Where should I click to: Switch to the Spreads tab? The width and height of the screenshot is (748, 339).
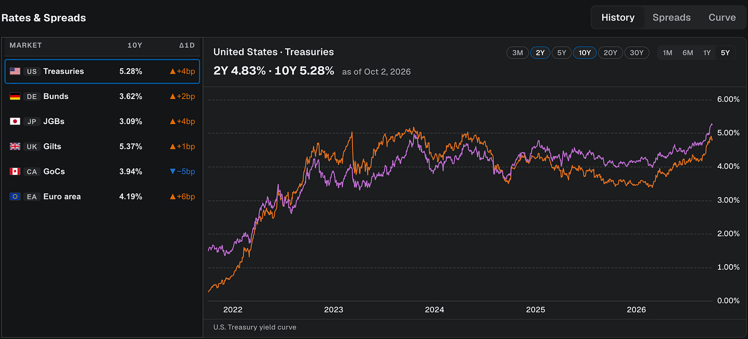click(x=671, y=17)
